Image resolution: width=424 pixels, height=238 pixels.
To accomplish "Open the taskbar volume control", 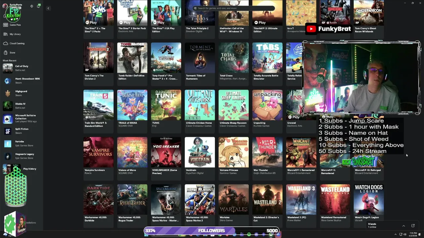I will tap(405, 234).
